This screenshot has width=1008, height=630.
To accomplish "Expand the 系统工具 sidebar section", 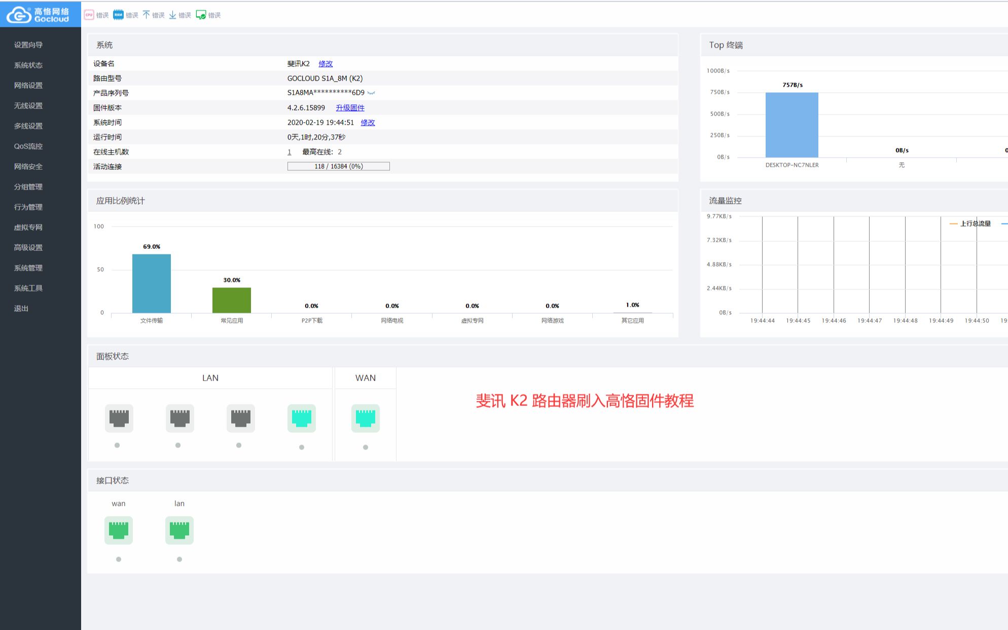I will point(28,288).
